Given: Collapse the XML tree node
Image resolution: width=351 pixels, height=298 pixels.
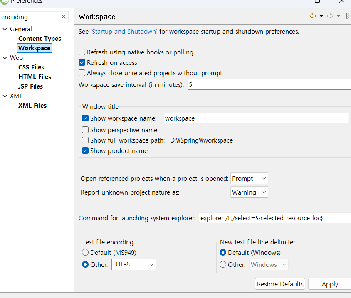Looking at the screenshot, I should pos(5,96).
